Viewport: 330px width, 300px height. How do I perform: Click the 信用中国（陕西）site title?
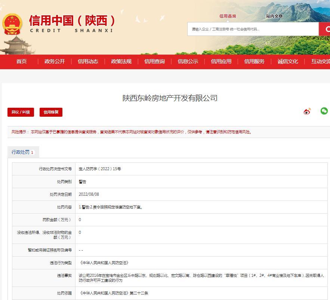tap(72, 21)
